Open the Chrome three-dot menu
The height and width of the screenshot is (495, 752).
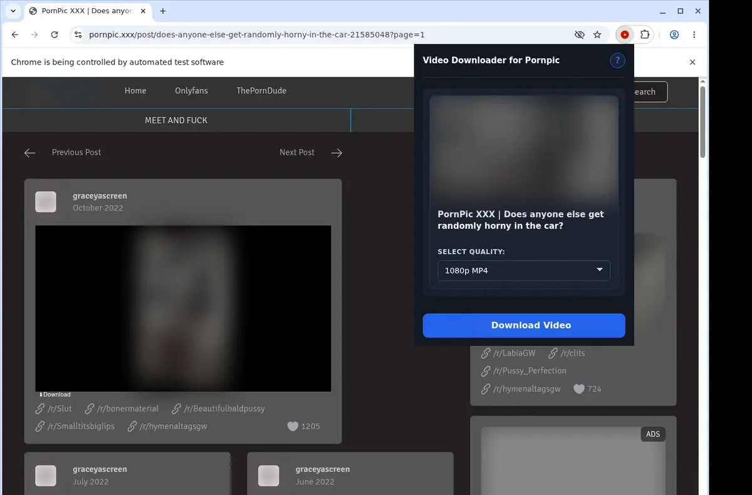click(x=694, y=35)
